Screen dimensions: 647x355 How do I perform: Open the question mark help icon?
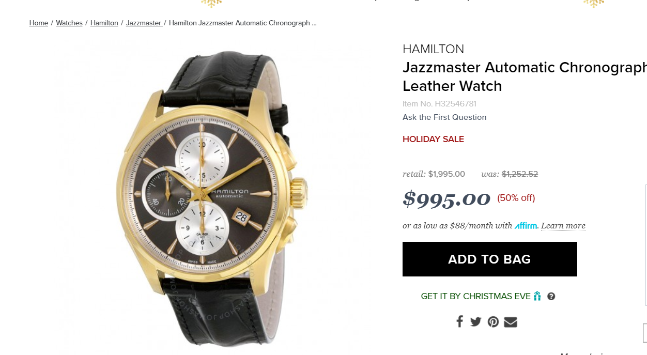[x=551, y=297]
